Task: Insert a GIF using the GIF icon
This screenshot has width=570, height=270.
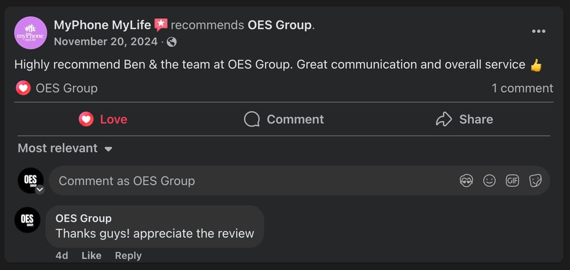Action: point(512,181)
